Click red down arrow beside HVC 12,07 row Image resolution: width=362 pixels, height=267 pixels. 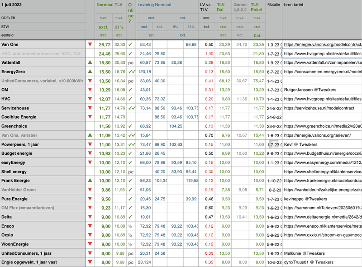[x=90, y=99]
